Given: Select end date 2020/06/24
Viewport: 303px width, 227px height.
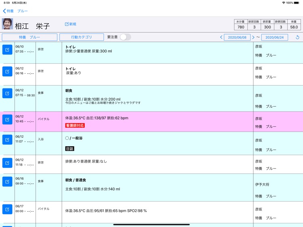Looking at the screenshot, I should [x=275, y=37].
